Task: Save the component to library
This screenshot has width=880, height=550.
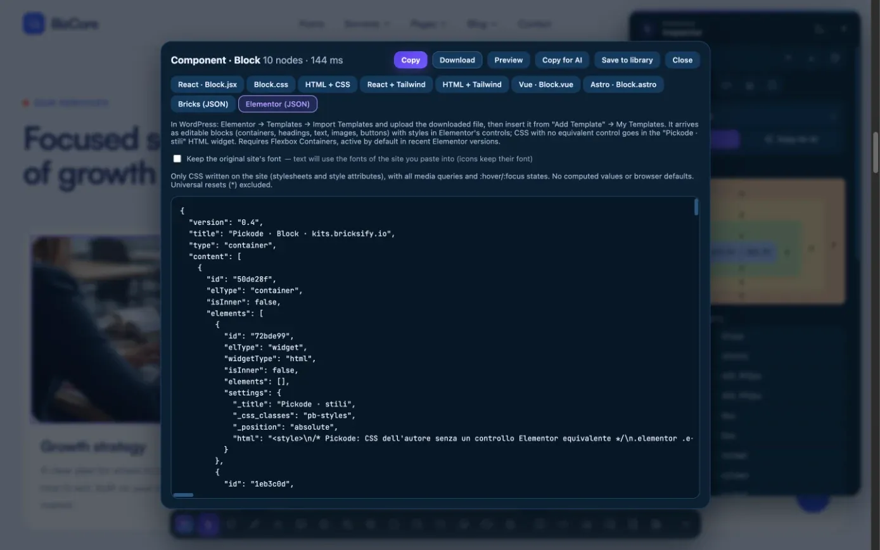Action: 627,60
